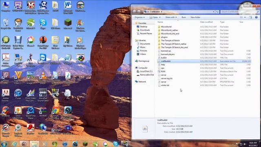This screenshot has height=147, width=261.
Task: Open iTunes desktop shortcut
Action: pos(18,94)
